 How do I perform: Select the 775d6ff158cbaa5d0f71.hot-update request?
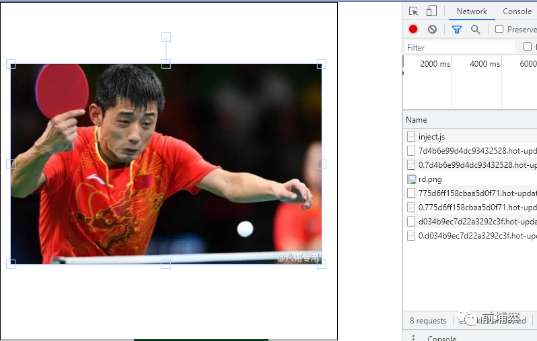470,193
